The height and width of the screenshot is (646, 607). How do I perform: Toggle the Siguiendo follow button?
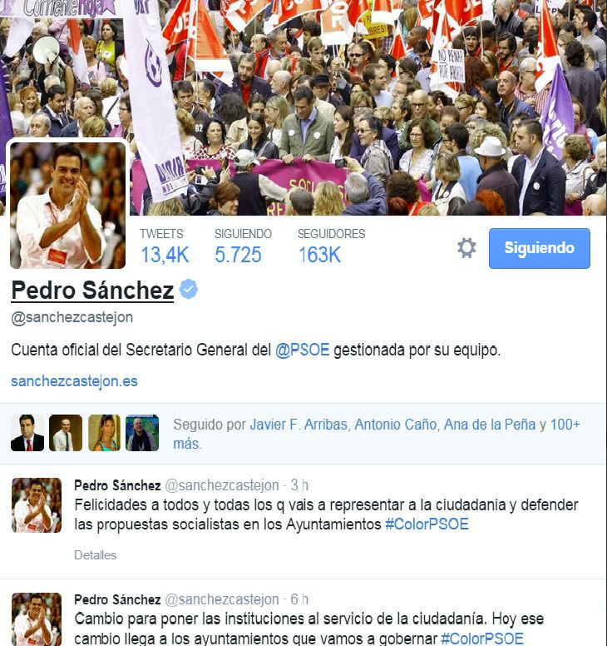[x=539, y=248]
